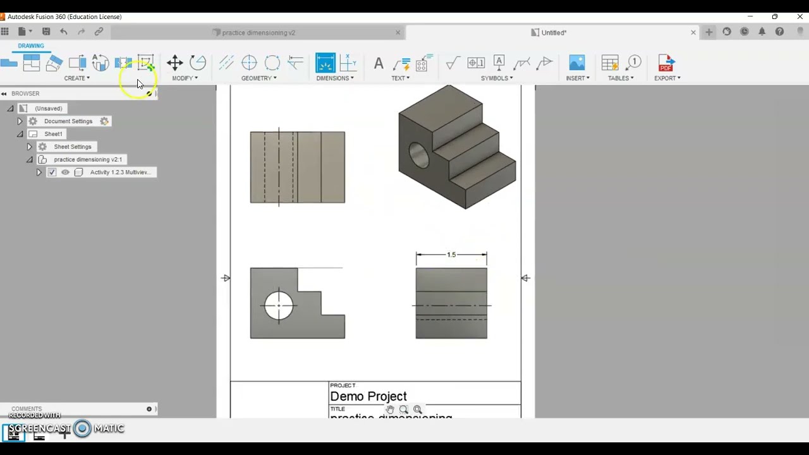Select the Surface Texture symbol tool

(453, 63)
